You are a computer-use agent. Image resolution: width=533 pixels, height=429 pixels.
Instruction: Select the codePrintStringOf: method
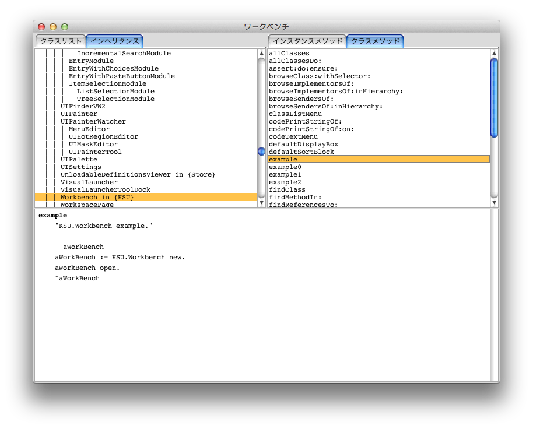(x=305, y=122)
